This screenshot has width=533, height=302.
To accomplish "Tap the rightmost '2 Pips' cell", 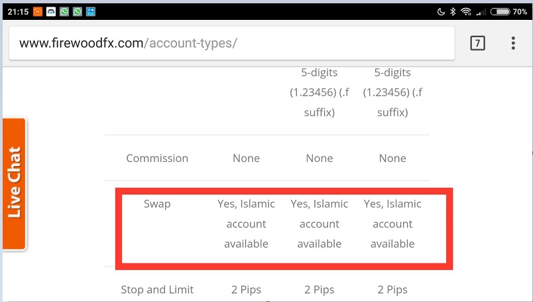I will 392,289.
